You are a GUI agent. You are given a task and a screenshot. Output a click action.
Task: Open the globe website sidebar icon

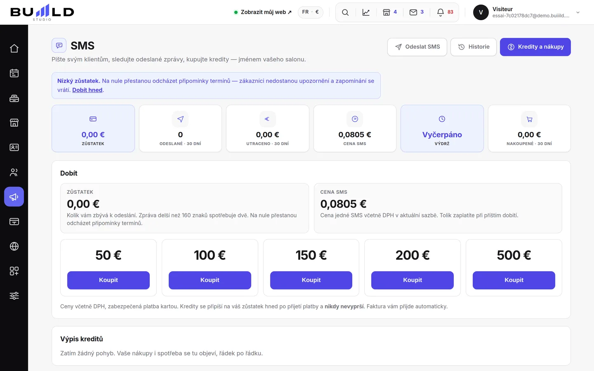click(x=14, y=246)
